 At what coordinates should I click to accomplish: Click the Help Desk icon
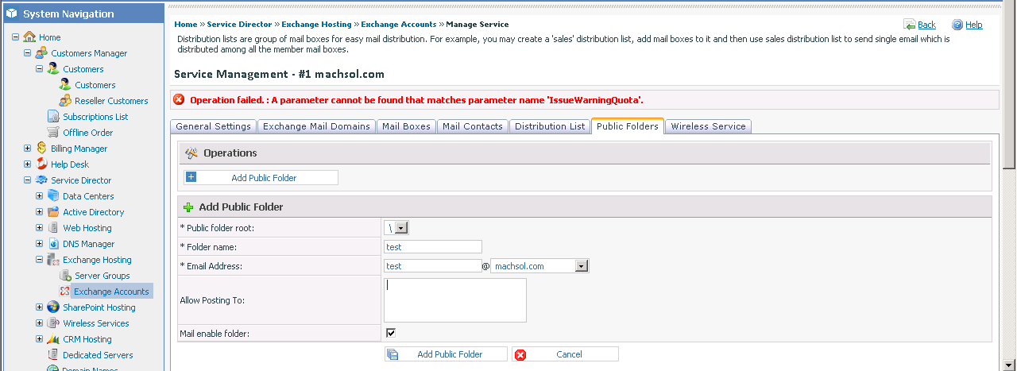click(41, 164)
